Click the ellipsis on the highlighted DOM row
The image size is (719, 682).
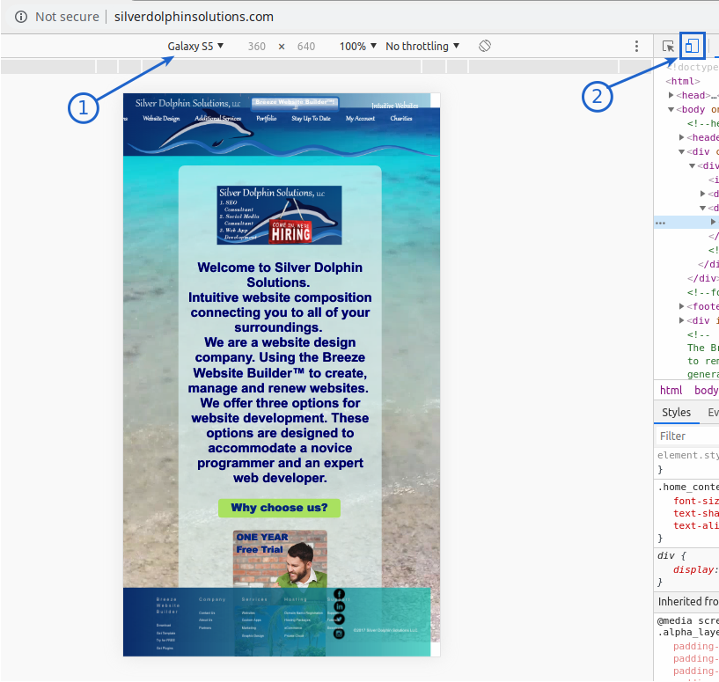pos(660,223)
